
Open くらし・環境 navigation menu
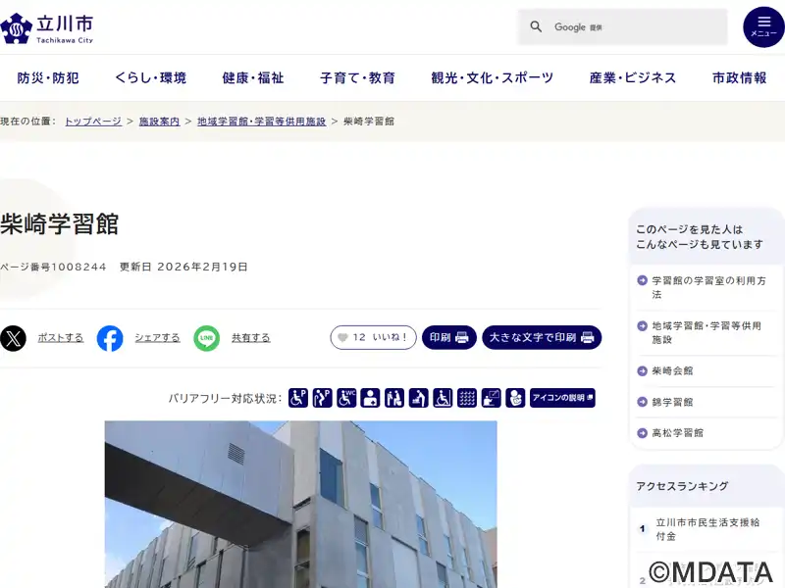coord(151,78)
